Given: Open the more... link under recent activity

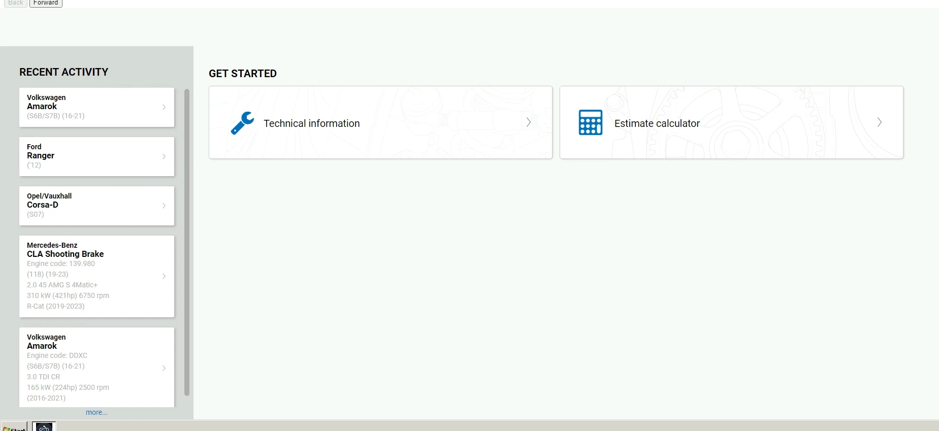Looking at the screenshot, I should (96, 412).
